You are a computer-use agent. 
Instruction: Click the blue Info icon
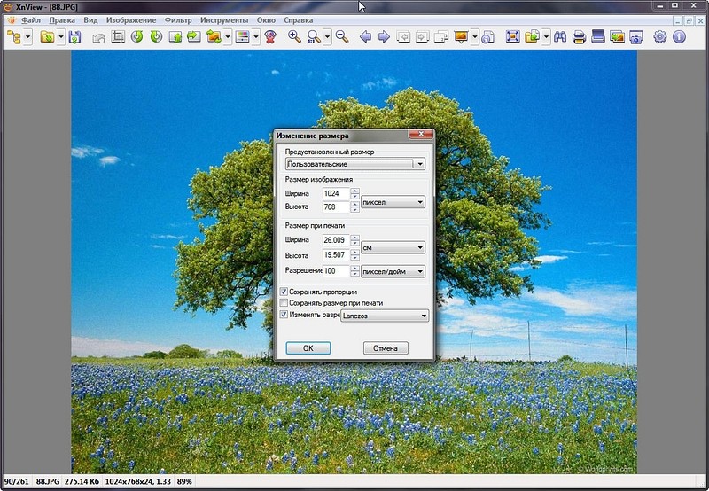click(x=680, y=37)
